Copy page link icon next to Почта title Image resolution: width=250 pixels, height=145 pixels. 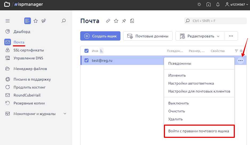pyautogui.click(x=108, y=21)
